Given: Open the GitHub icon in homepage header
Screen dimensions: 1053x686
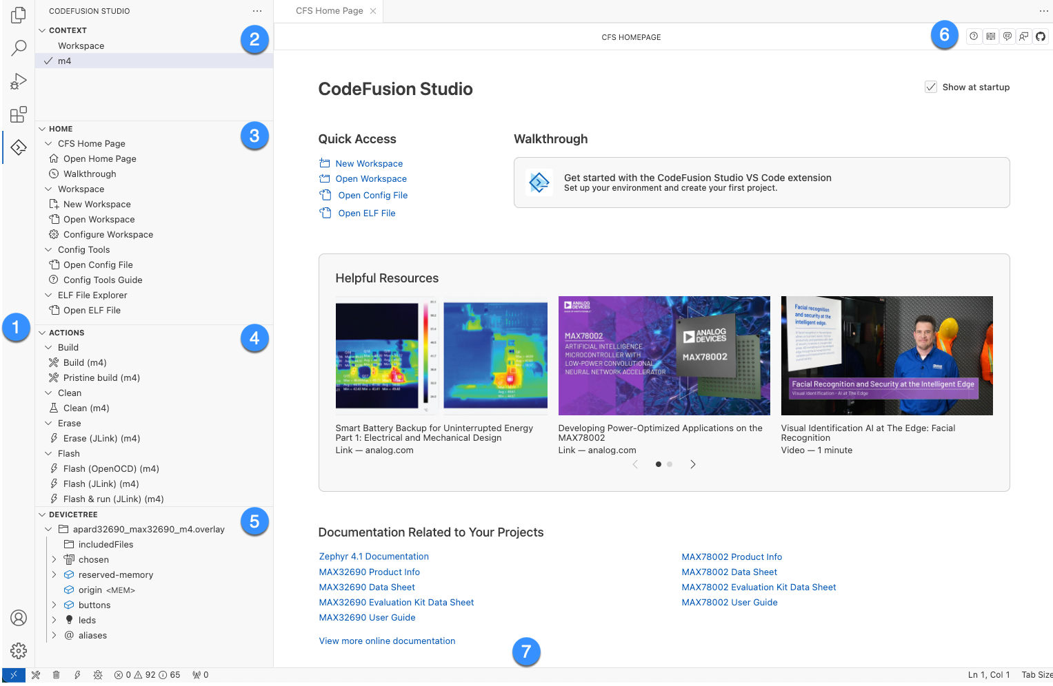Looking at the screenshot, I should (x=1041, y=37).
